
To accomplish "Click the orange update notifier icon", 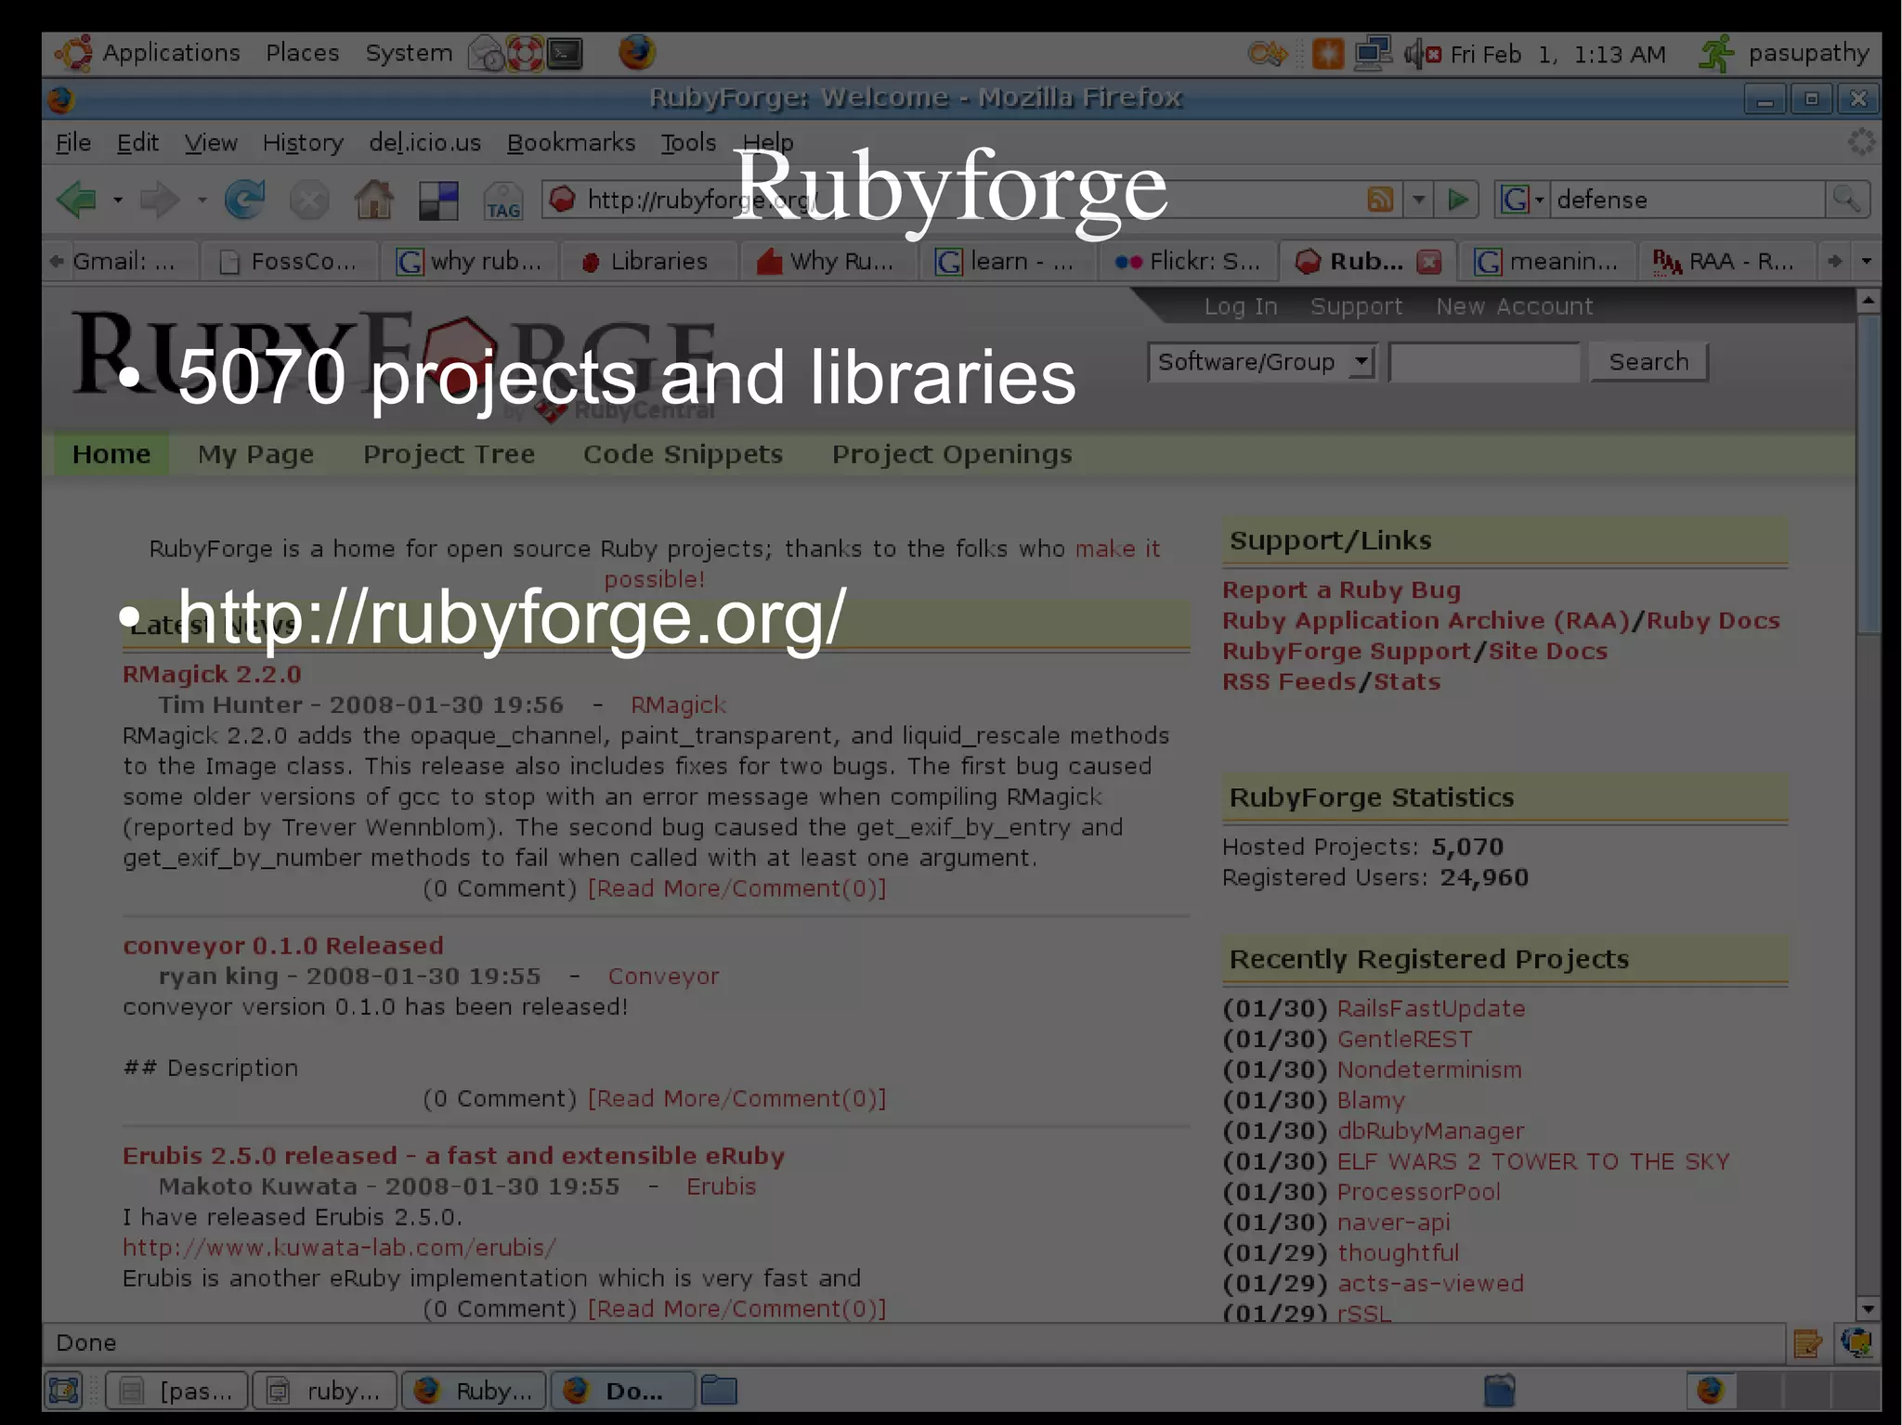I will coord(1328,54).
